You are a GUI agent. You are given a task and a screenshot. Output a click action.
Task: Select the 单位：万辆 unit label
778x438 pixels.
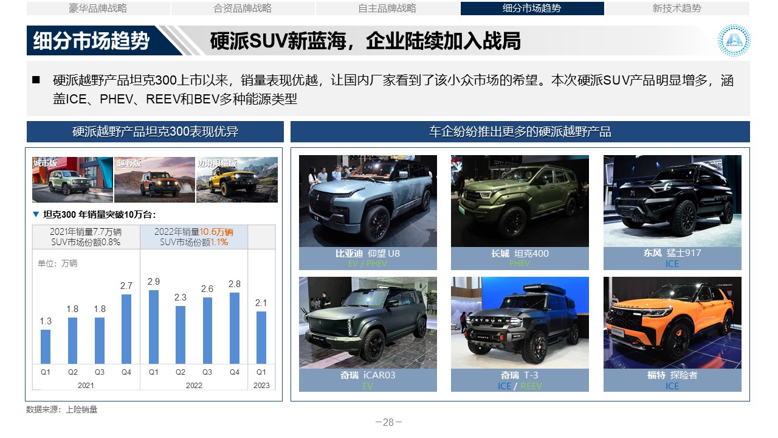[x=57, y=263]
